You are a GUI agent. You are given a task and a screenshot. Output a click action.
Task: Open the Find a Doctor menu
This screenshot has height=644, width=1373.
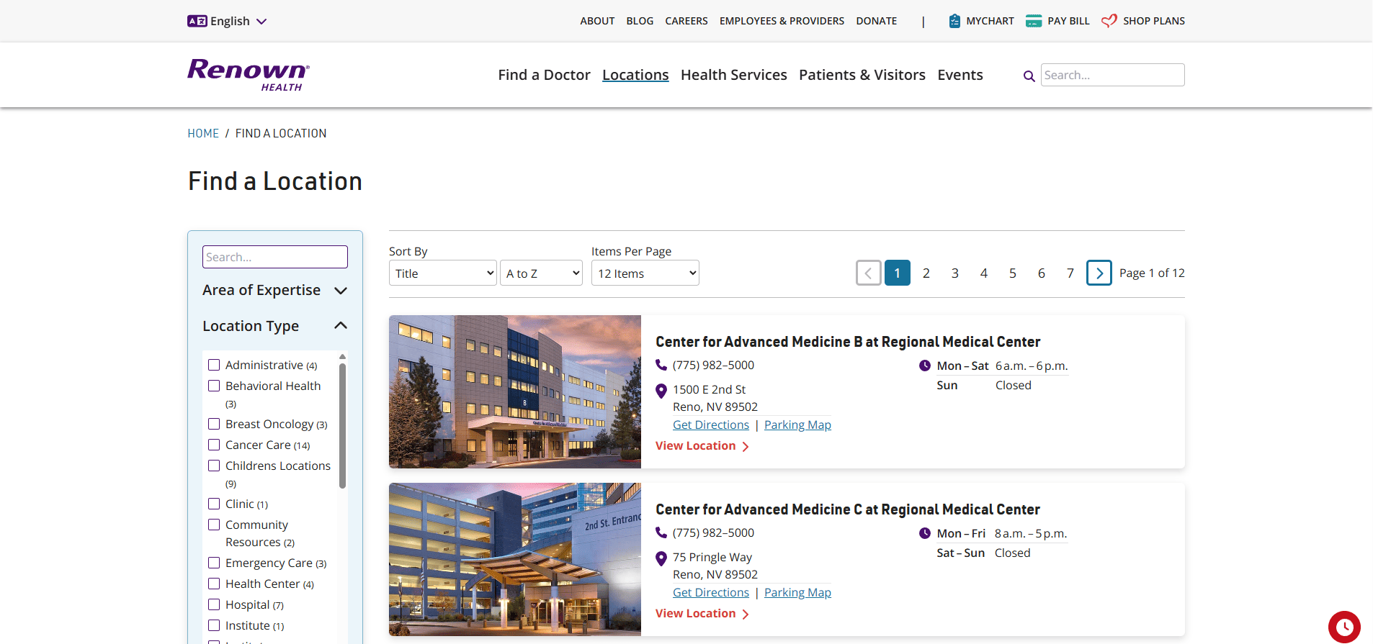544,75
